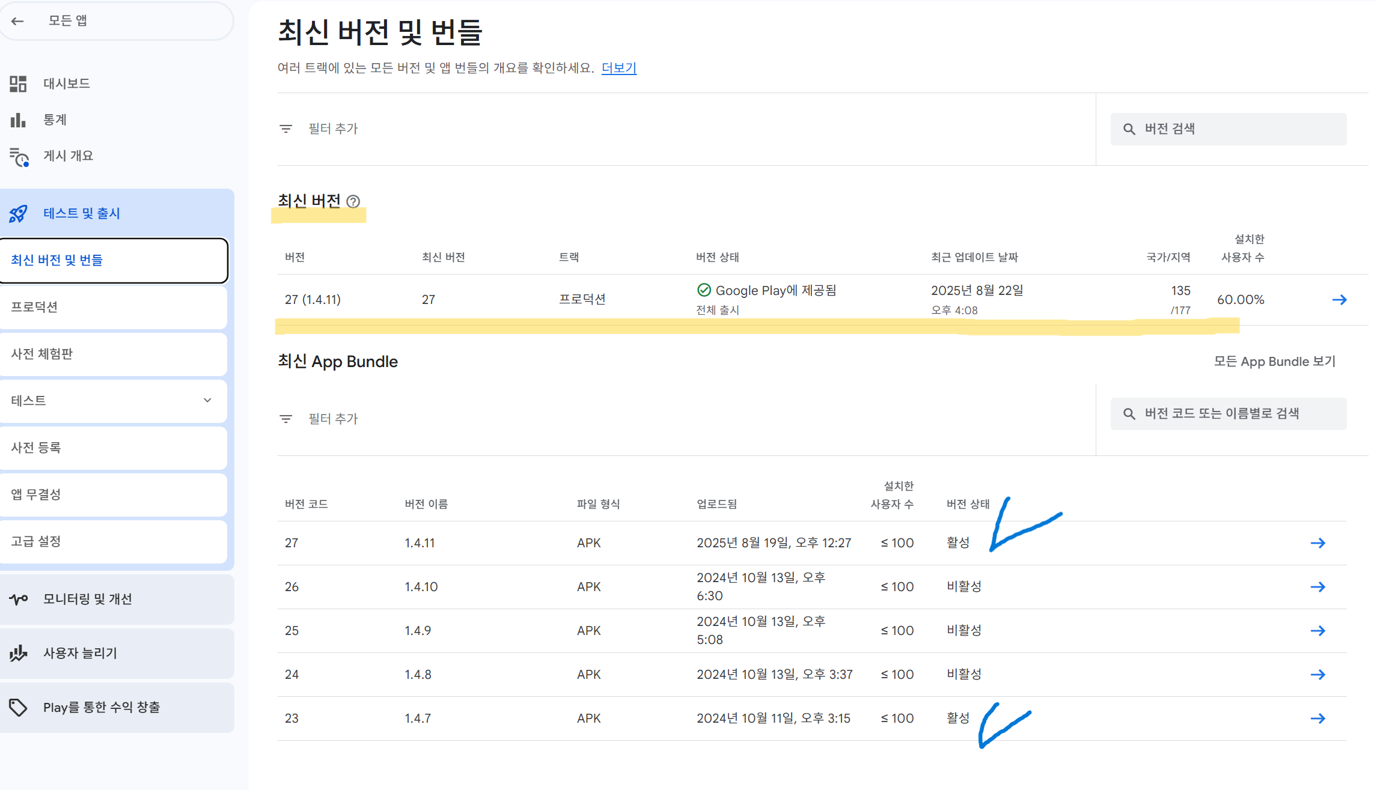Follow the 더보기 link
The width and height of the screenshot is (1377, 790).
click(618, 68)
